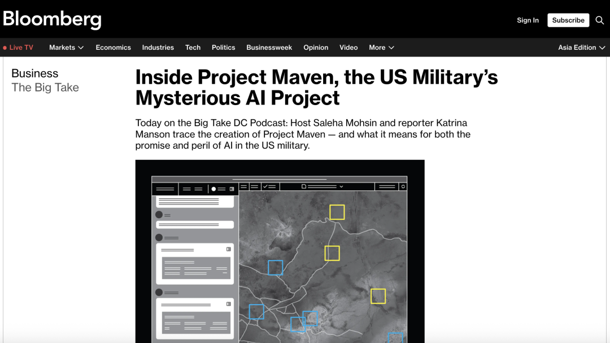
Task: Navigate to the Tech section
Action: pos(193,47)
